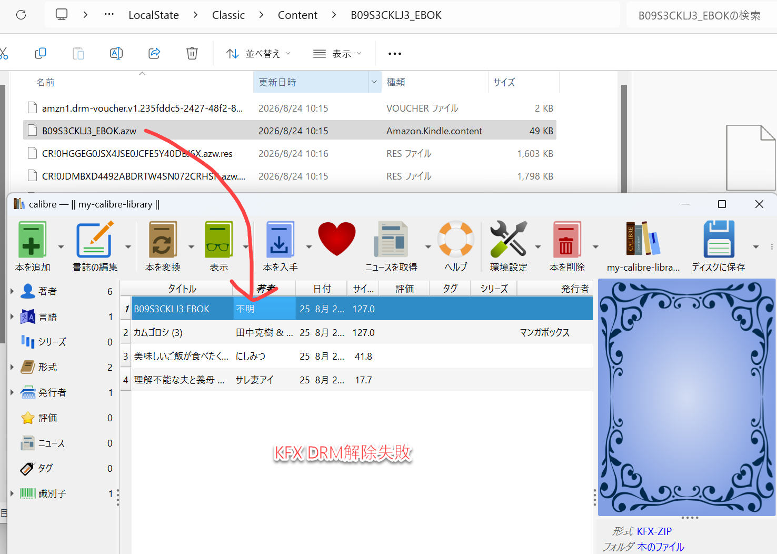Click the 本を入手 (Get books) icon
777x554 pixels.
(x=280, y=240)
